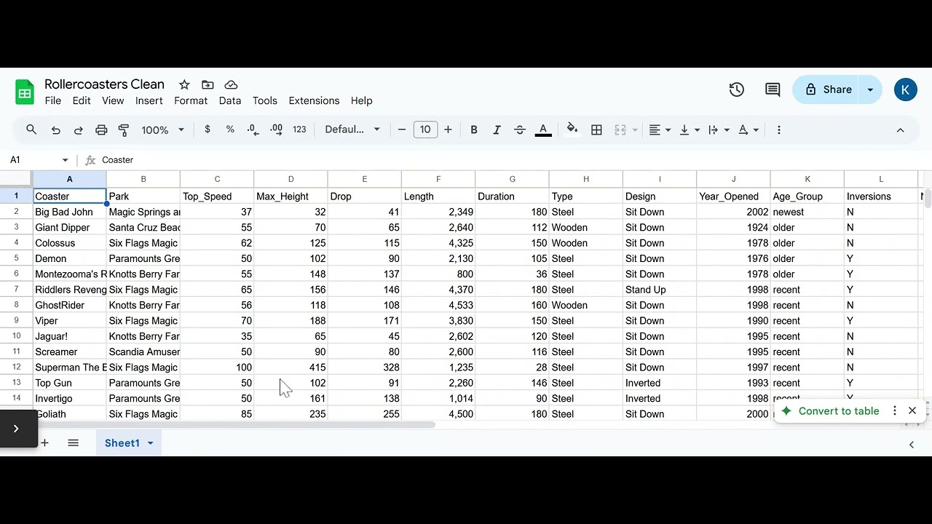Add a new sheet with plus button
The width and height of the screenshot is (932, 524).
[44, 442]
